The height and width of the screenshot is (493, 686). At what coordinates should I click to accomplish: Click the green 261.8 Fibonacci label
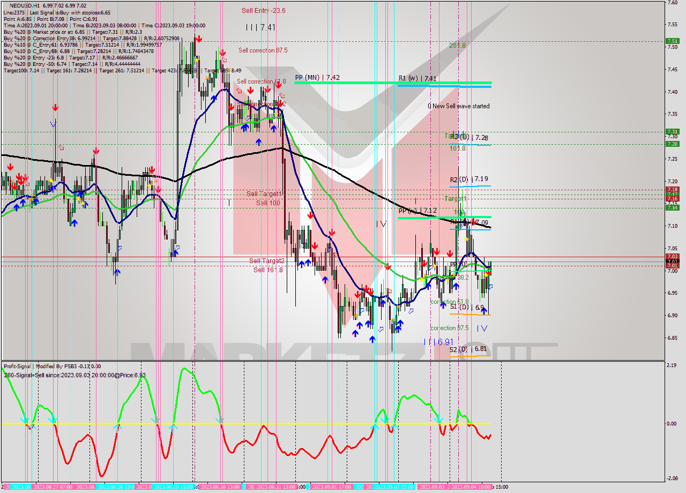coord(457,46)
